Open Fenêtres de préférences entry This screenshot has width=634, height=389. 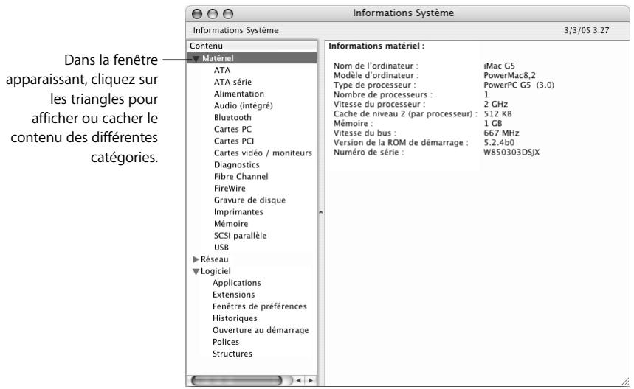260,306
